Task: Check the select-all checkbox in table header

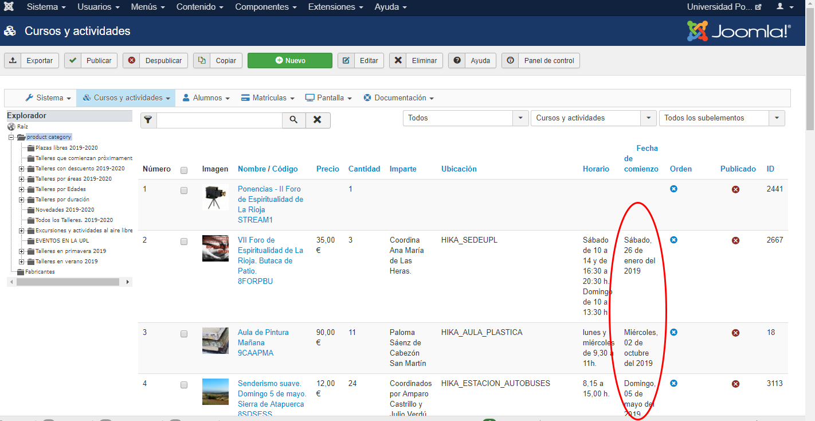Action: [x=184, y=170]
